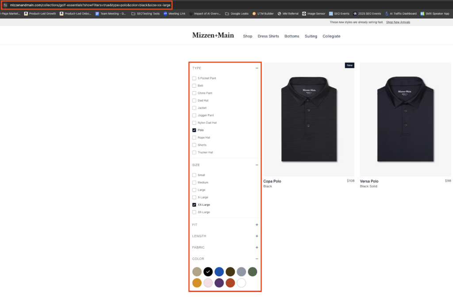
Task: Open the AI Traffic Dashboard bookmark
Action: click(x=401, y=14)
